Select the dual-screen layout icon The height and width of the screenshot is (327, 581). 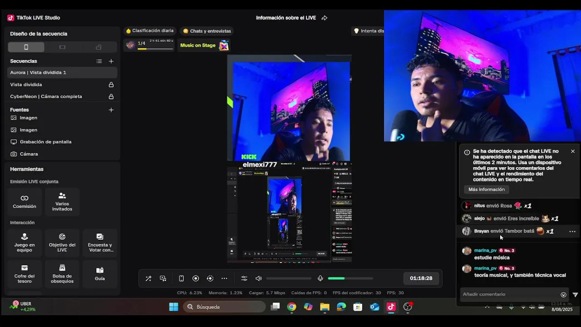(x=98, y=47)
